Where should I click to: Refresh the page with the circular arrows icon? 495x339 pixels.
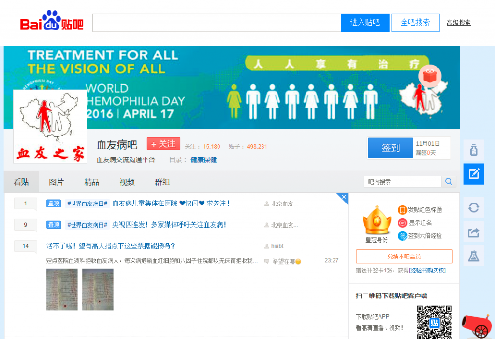pyautogui.click(x=474, y=208)
